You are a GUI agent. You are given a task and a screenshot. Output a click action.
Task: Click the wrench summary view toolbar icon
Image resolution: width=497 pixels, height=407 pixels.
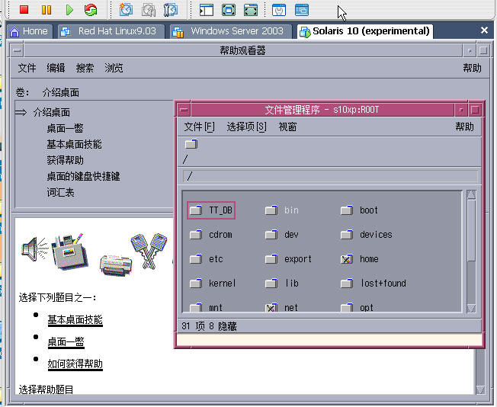tap(279, 10)
